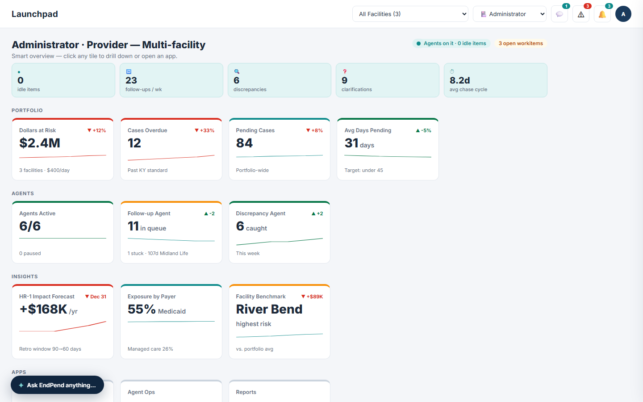
Task: Click 'Target: under 45' text
Action: point(363,170)
